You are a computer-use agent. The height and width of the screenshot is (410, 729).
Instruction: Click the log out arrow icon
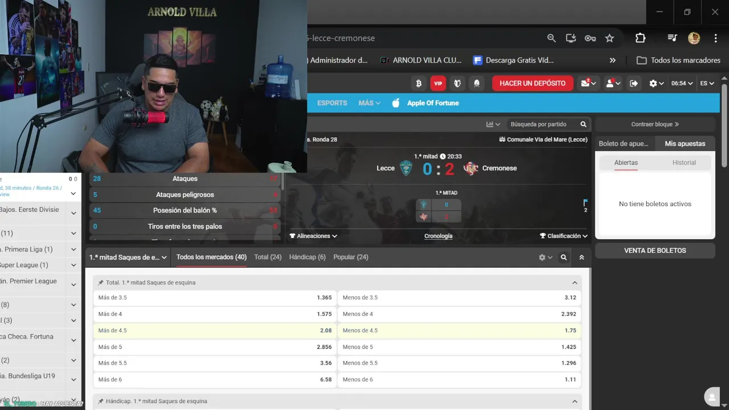(634, 83)
